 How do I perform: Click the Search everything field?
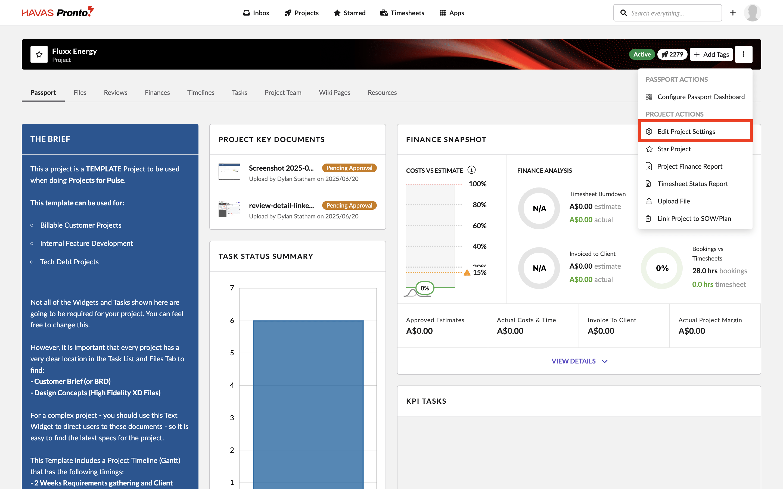pos(667,13)
